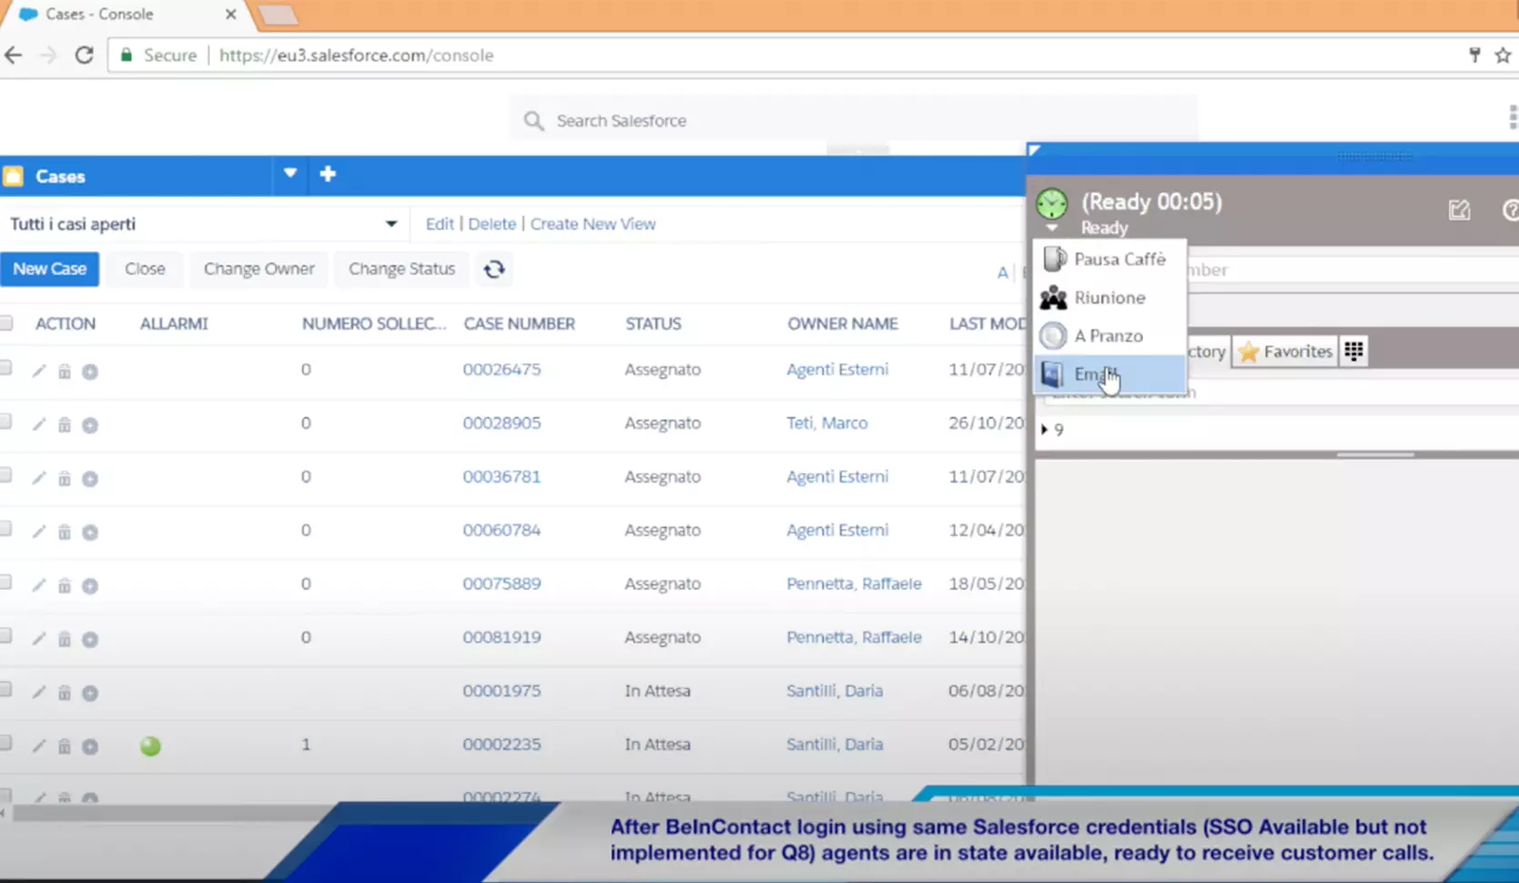Viewport: 1519px width, 883px height.
Task: Delete case 00002235 with trash icon
Action: coord(65,746)
